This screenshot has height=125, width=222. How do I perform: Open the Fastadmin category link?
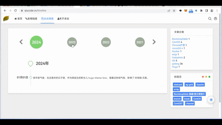[177, 58]
